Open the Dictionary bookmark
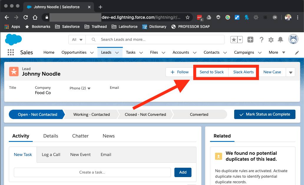304x185 pixels. pos(154,27)
